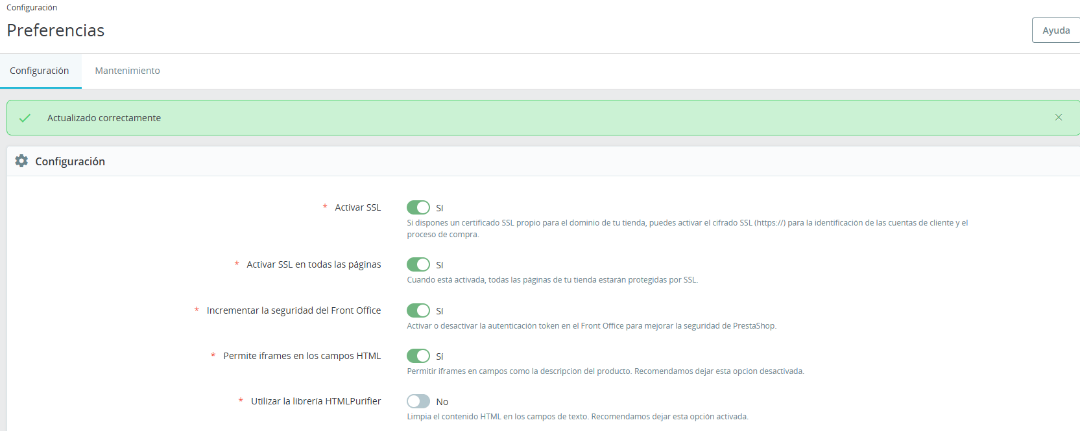This screenshot has height=431, width=1080.
Task: Click the Configuración breadcrumb above the page title
Action: pos(32,8)
